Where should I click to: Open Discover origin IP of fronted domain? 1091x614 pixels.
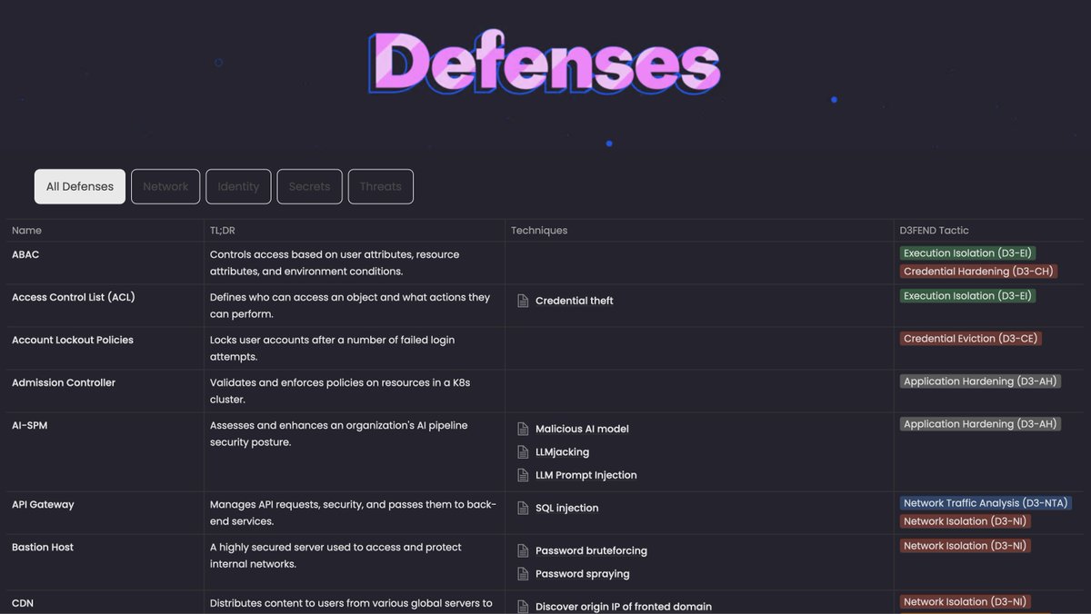[624, 607]
